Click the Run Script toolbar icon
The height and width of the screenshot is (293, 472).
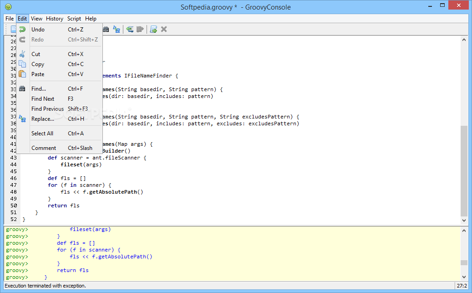click(153, 29)
